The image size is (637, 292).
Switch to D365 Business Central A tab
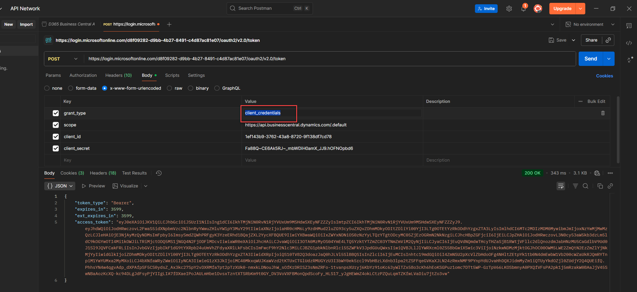(x=68, y=24)
